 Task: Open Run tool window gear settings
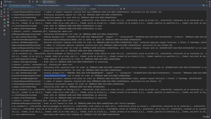point(203,5)
